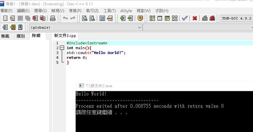
Task: Click the console title T:\新文件2.exe
Action: pos(99,86)
